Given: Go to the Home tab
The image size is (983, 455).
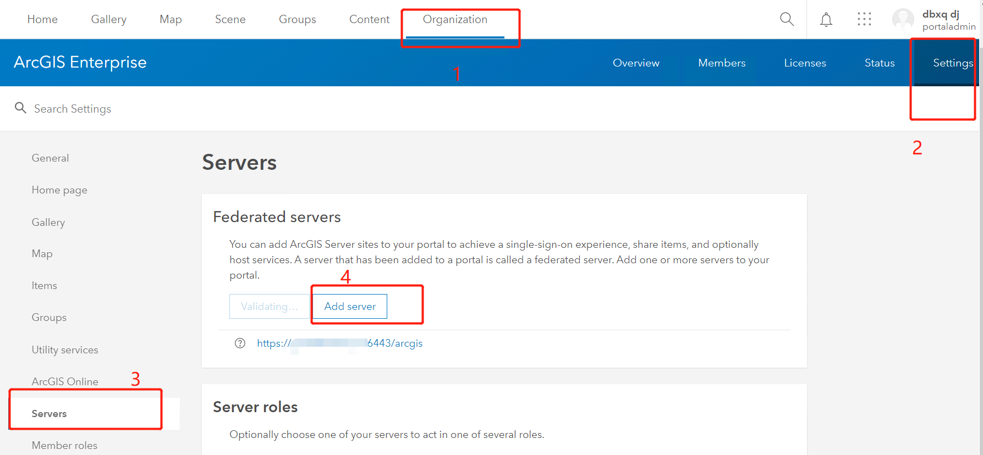Looking at the screenshot, I should tap(42, 19).
